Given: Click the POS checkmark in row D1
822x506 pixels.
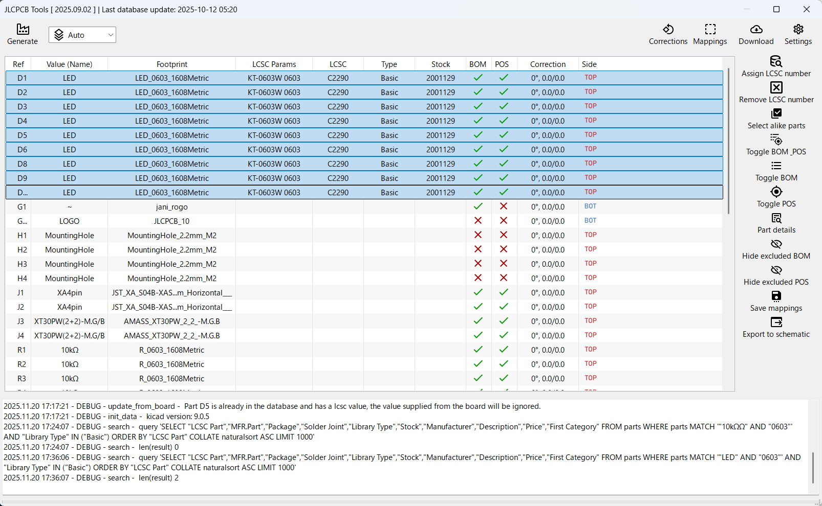Looking at the screenshot, I should [x=504, y=78].
